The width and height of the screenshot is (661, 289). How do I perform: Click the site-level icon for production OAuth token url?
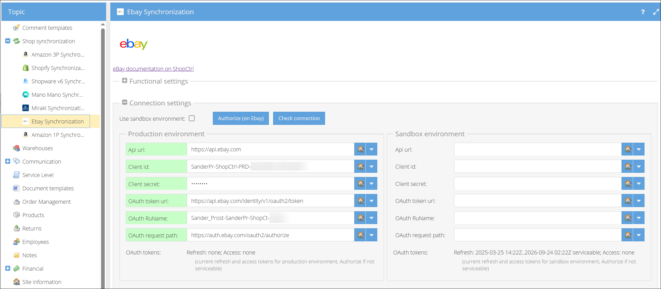point(360,201)
